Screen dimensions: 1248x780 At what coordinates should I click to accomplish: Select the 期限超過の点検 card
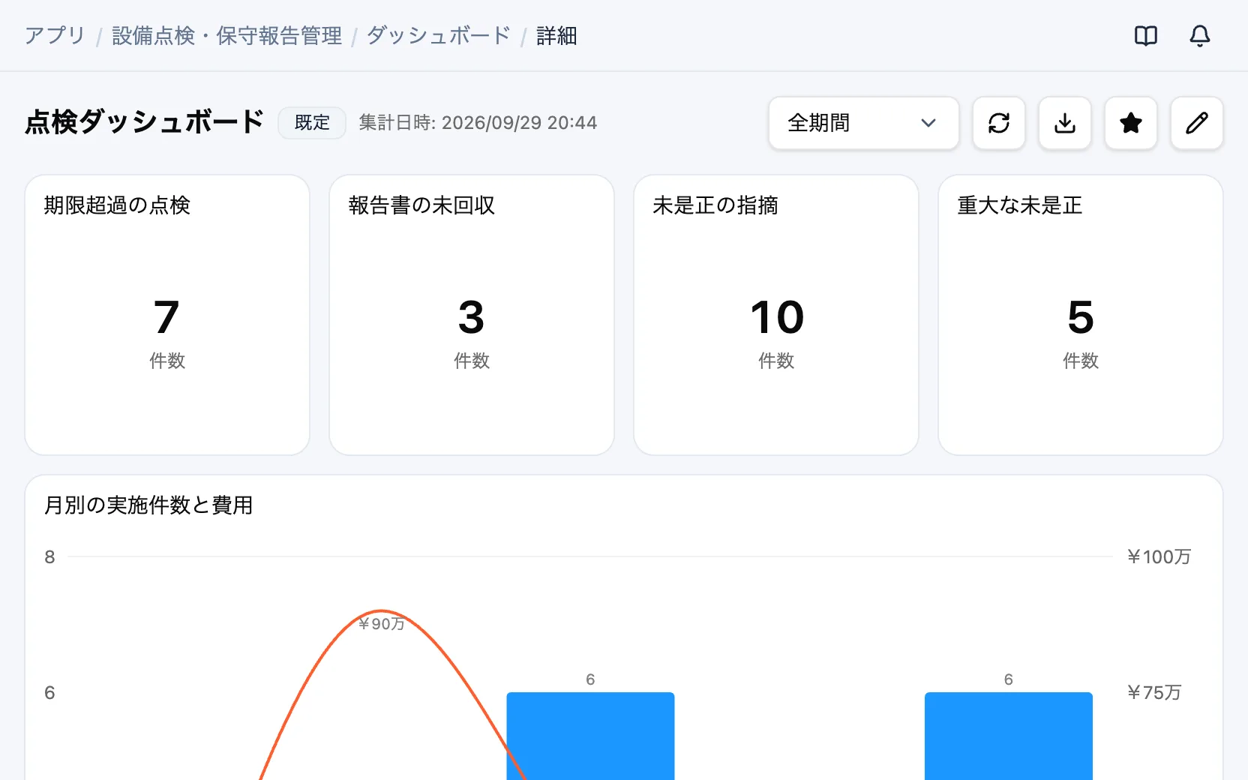[x=167, y=315]
